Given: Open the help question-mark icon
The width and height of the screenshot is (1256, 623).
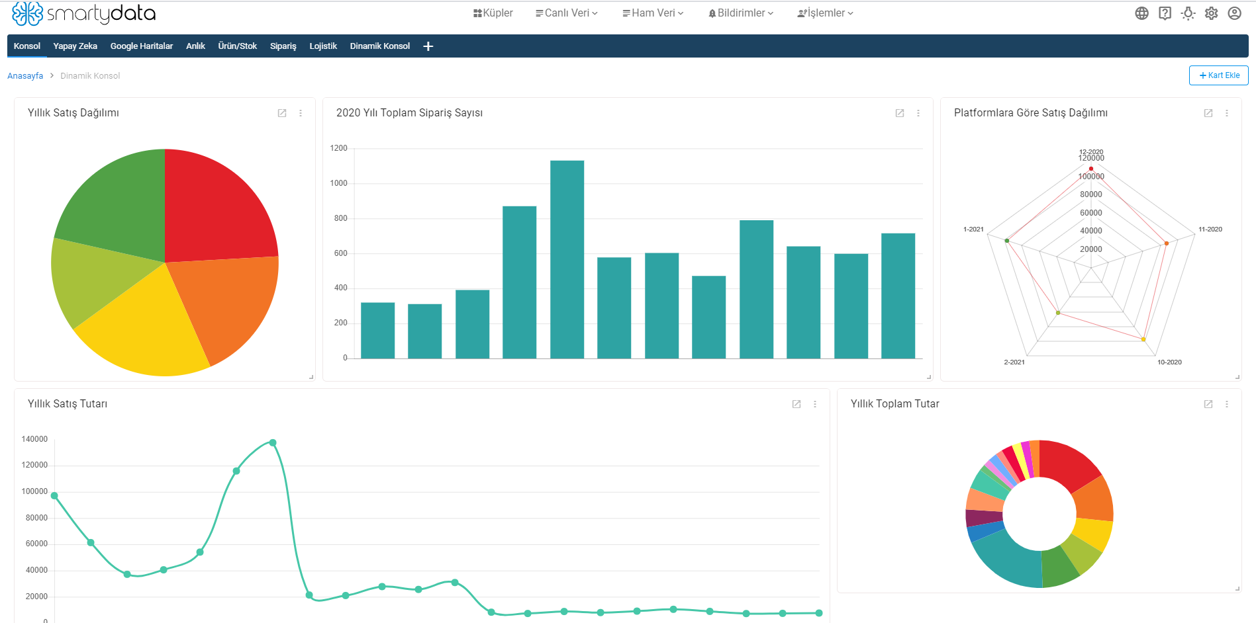Looking at the screenshot, I should point(1165,13).
